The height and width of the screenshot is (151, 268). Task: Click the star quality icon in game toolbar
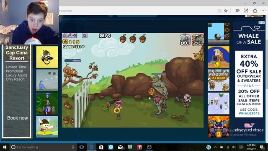[x=64, y=35]
